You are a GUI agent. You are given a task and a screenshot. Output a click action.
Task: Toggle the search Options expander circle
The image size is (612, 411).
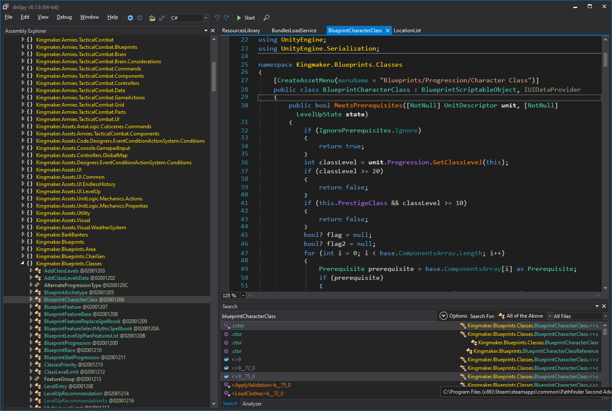(443, 316)
